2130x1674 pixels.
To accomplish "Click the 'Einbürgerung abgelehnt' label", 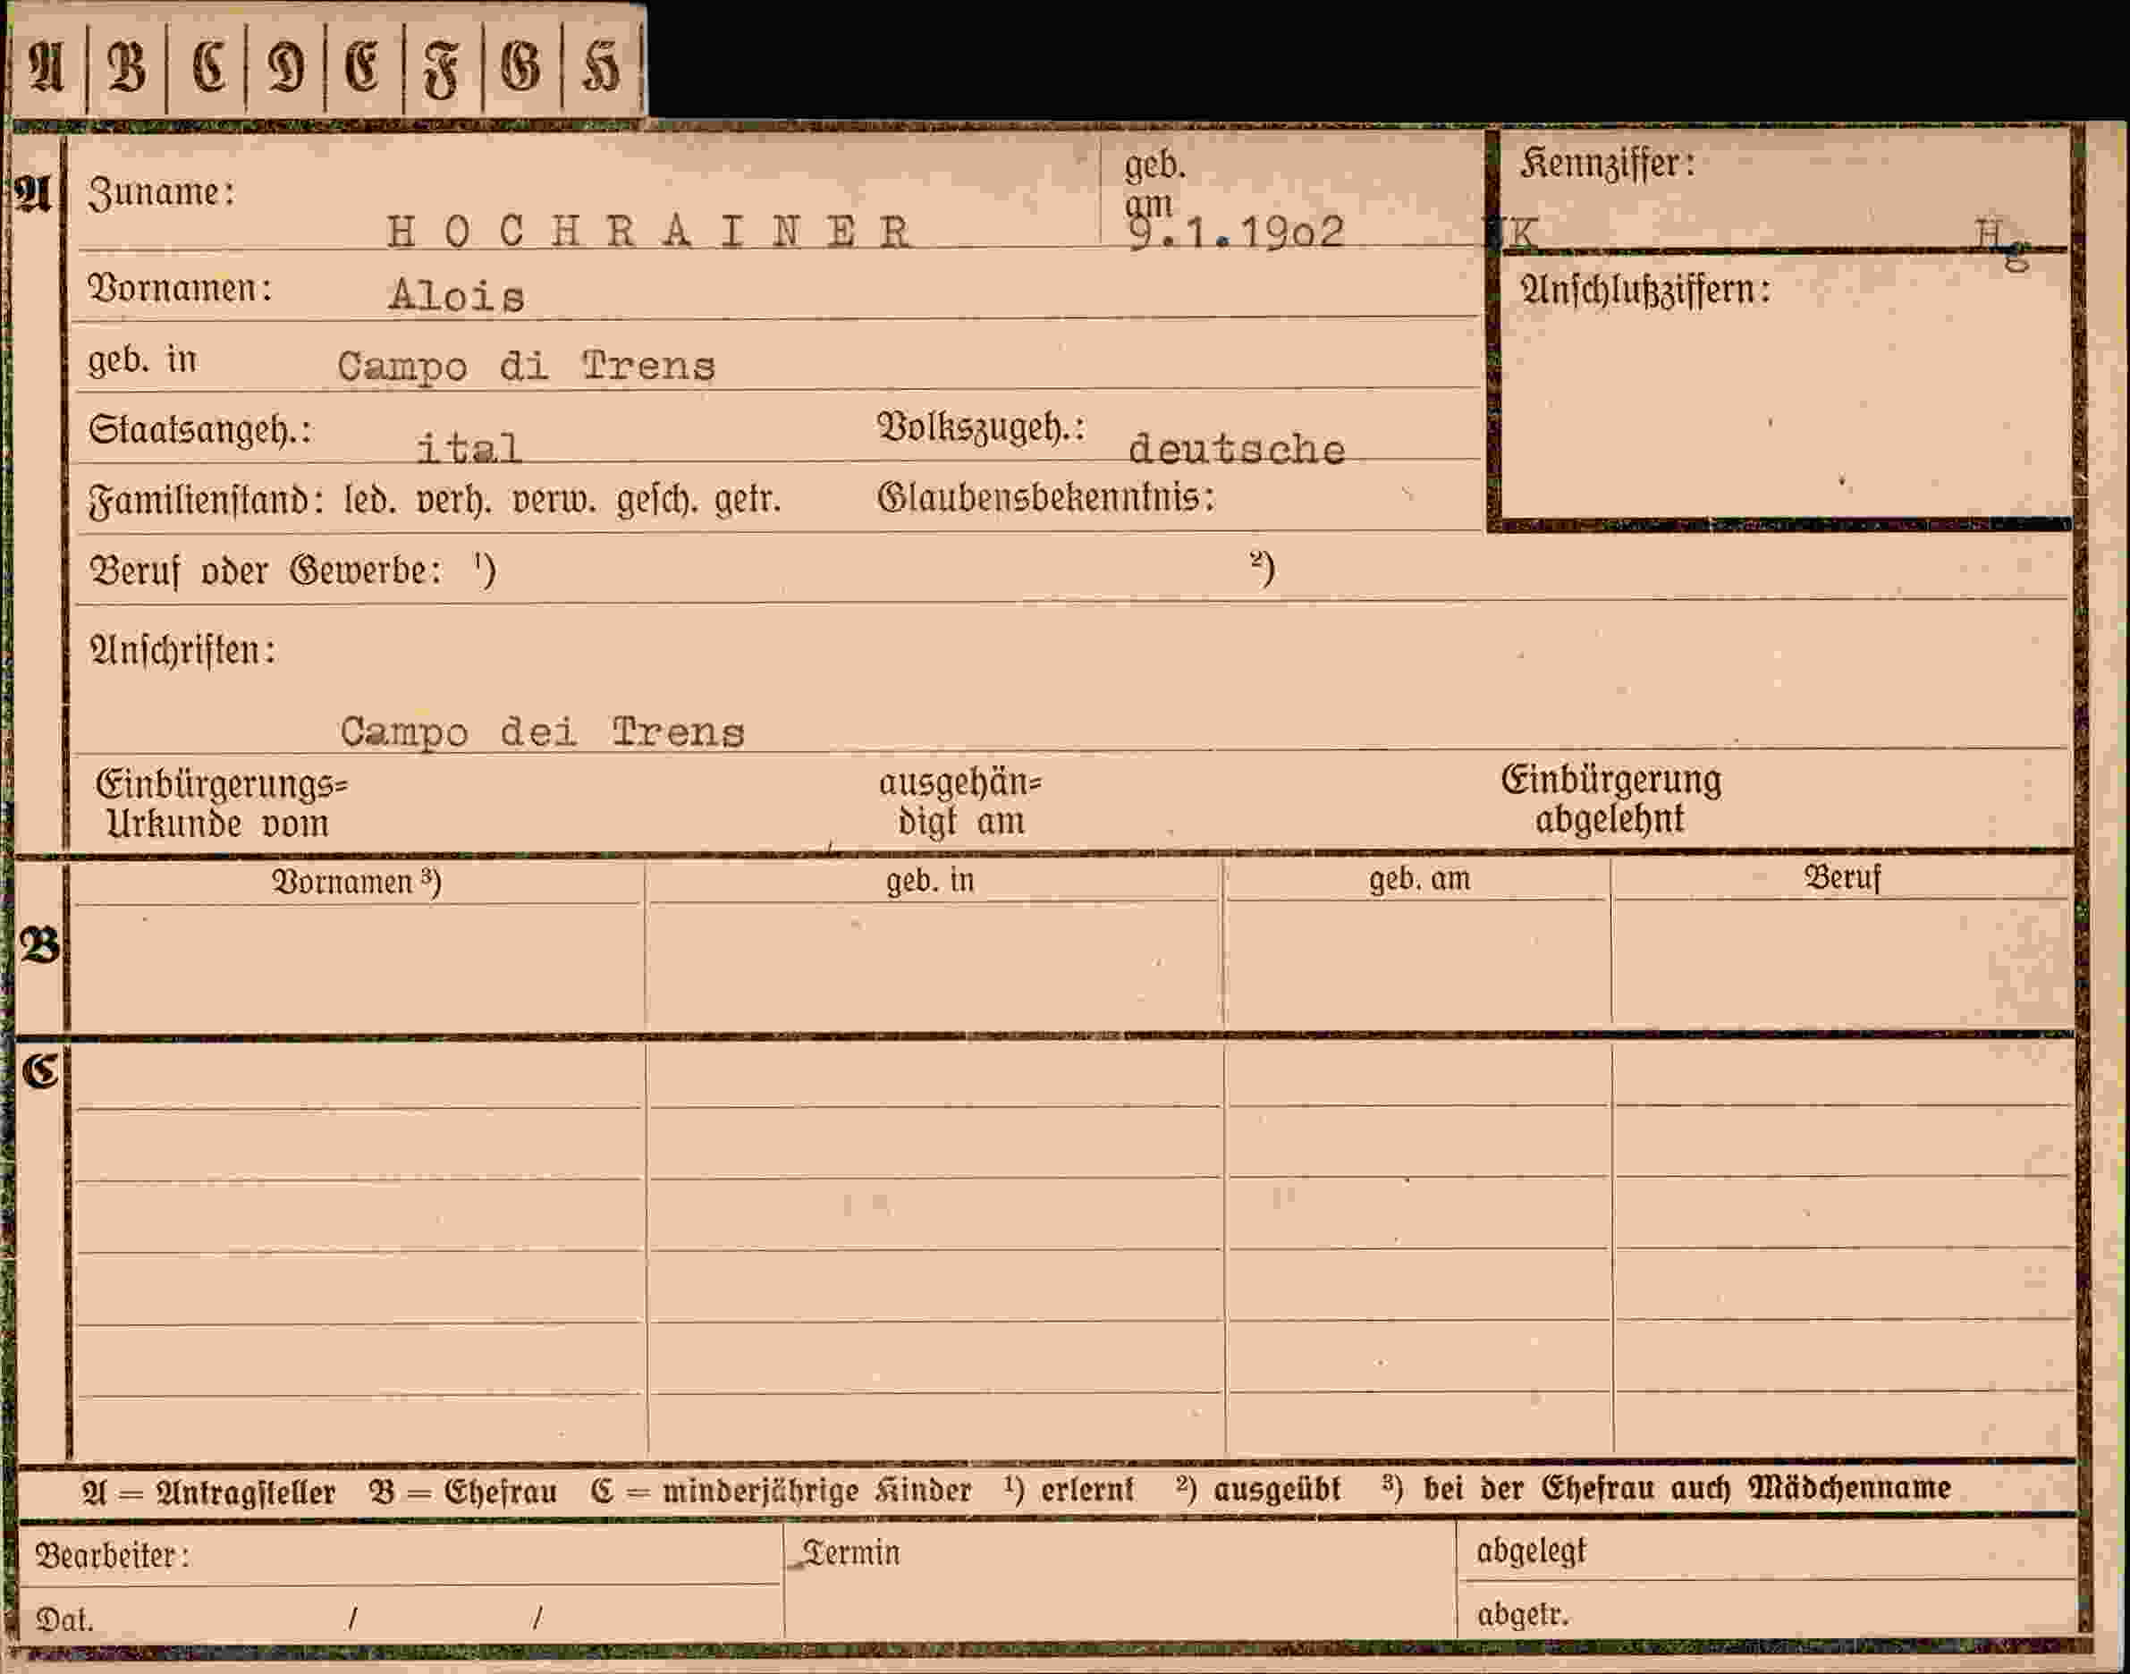I will [x=1610, y=799].
